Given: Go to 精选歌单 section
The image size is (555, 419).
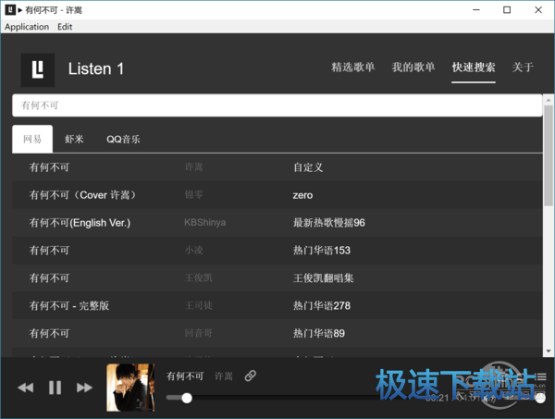Looking at the screenshot, I should (353, 68).
